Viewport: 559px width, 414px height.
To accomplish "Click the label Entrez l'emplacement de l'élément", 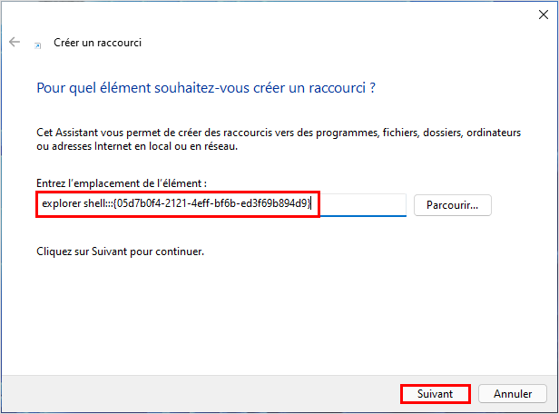I will click(x=122, y=183).
